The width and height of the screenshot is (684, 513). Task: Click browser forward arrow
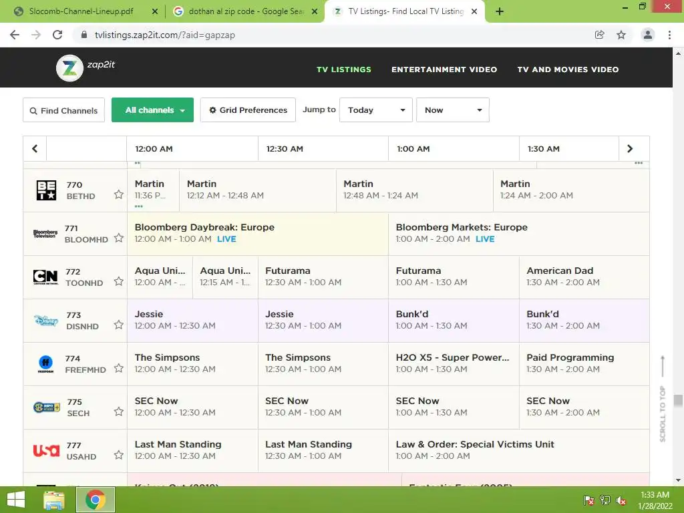(x=36, y=35)
